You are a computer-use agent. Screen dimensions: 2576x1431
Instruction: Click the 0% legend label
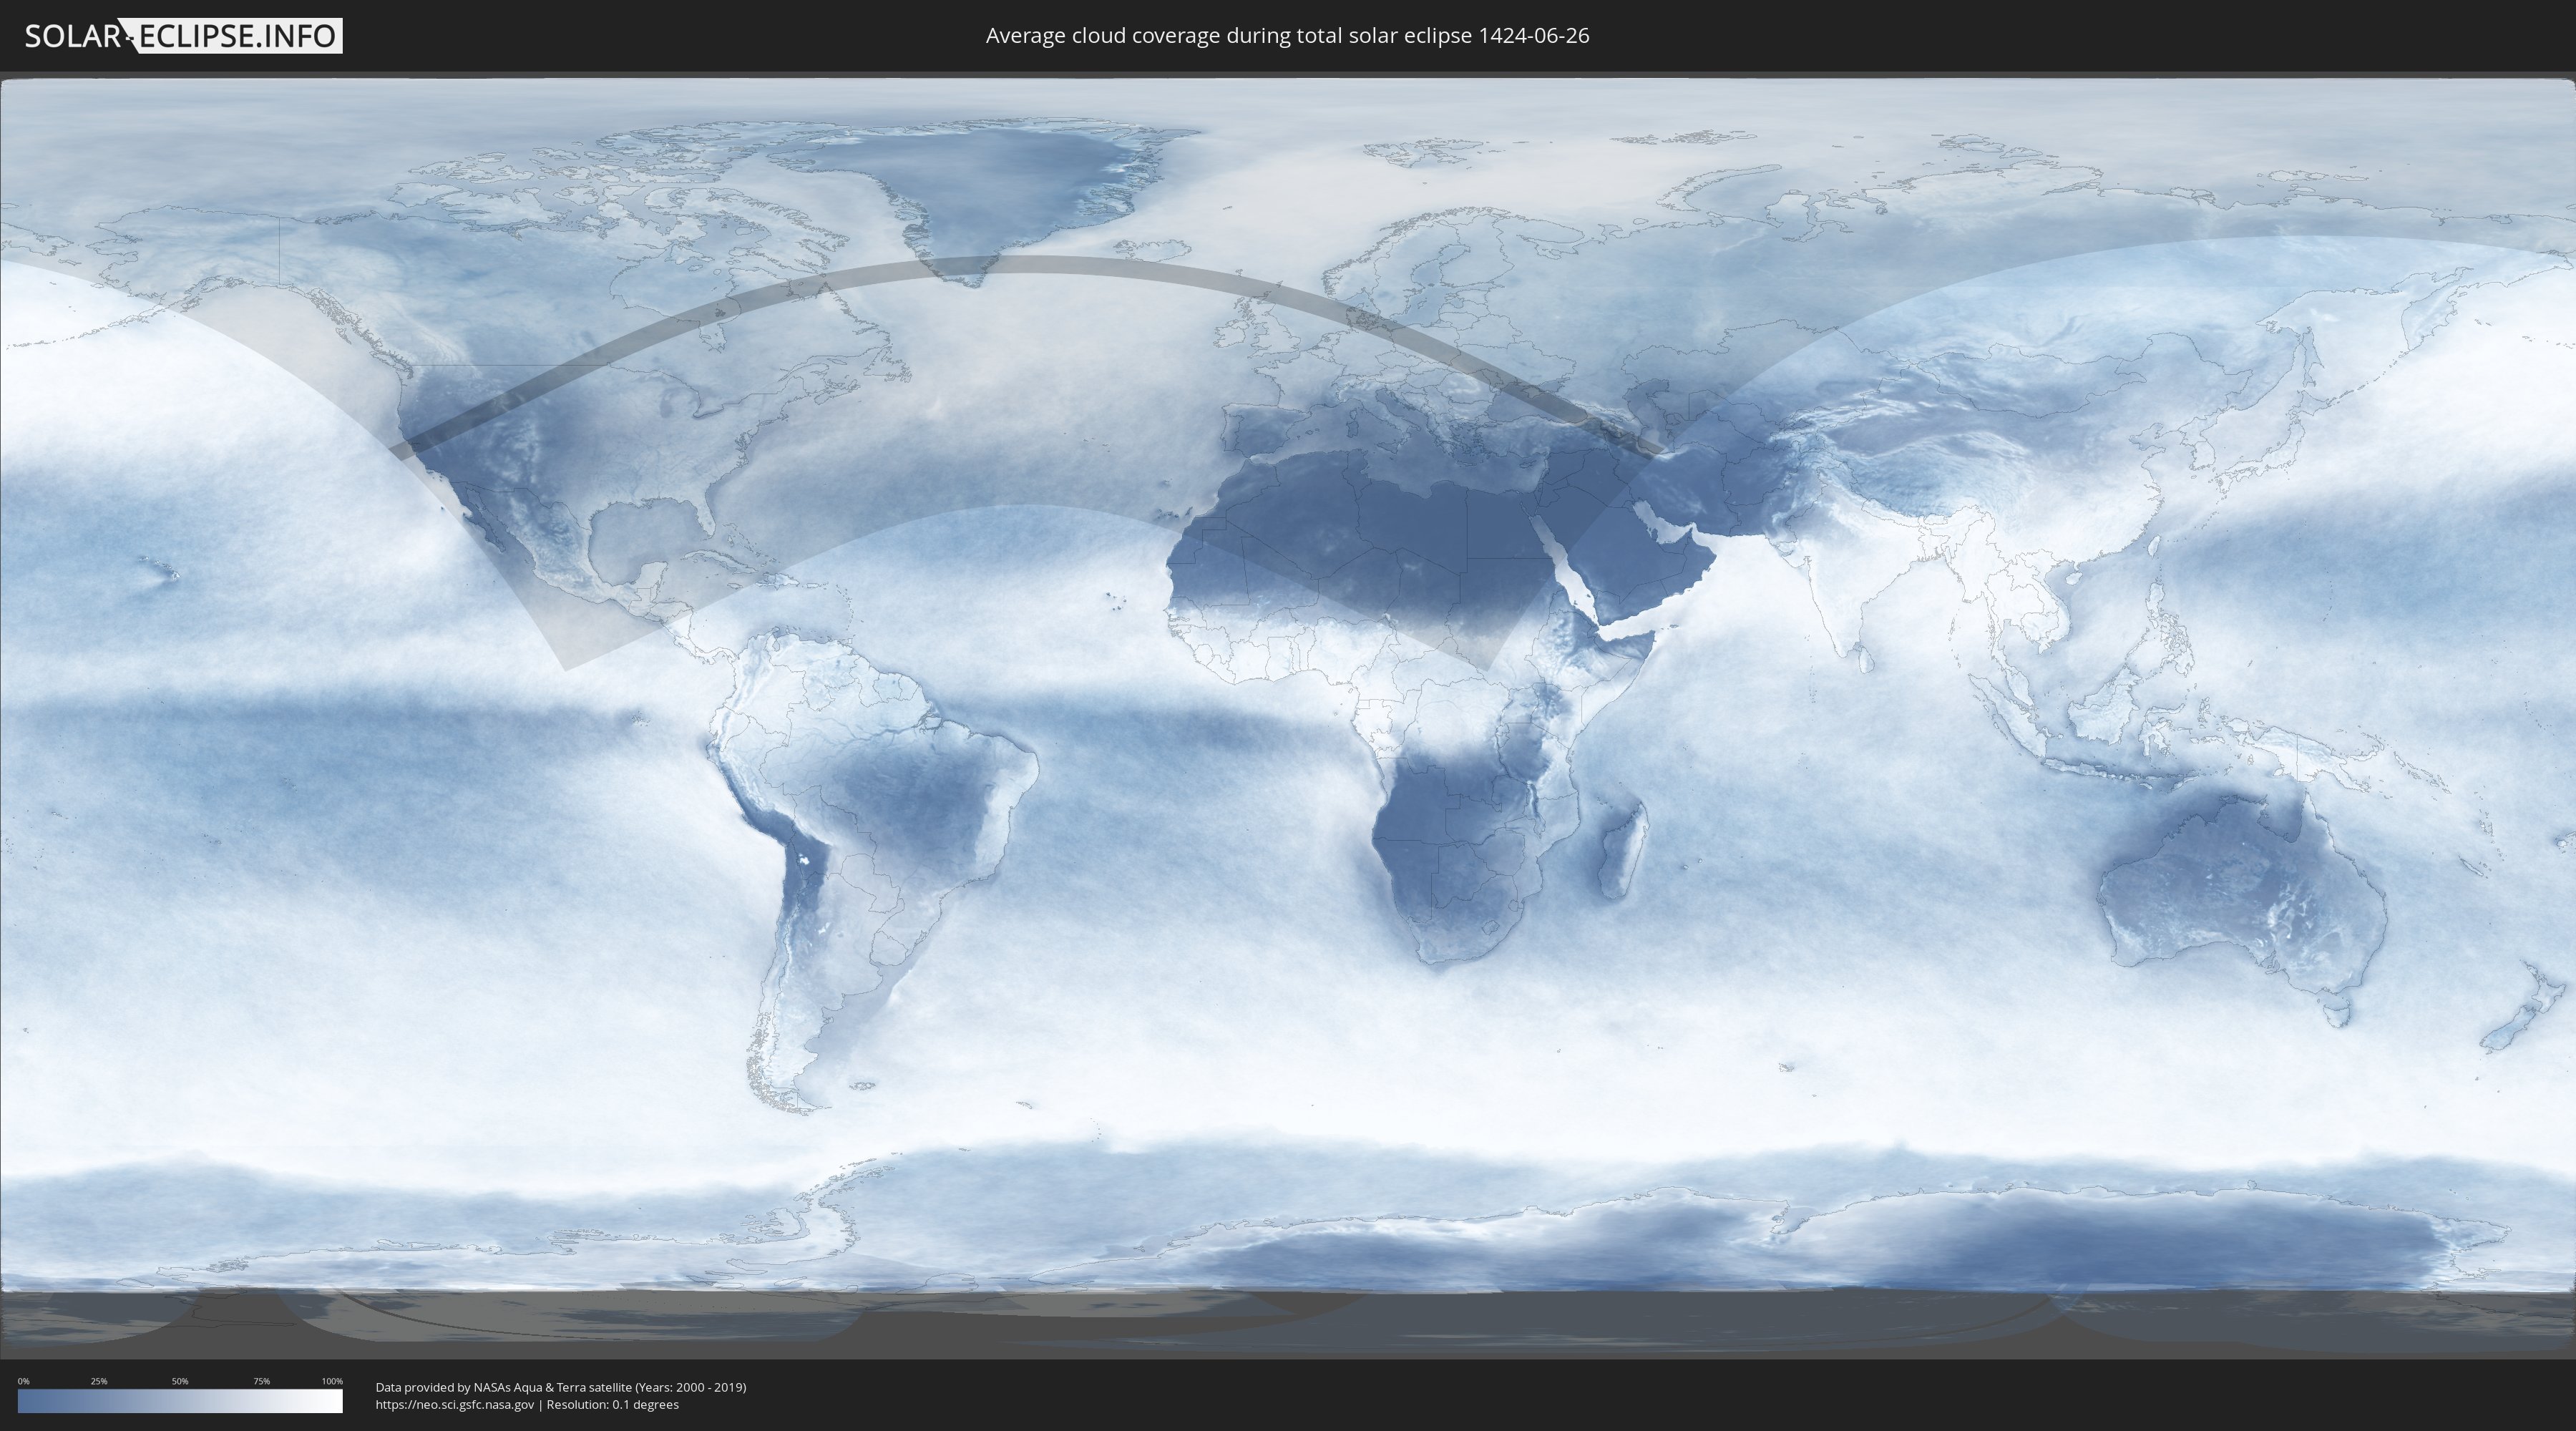point(23,1381)
